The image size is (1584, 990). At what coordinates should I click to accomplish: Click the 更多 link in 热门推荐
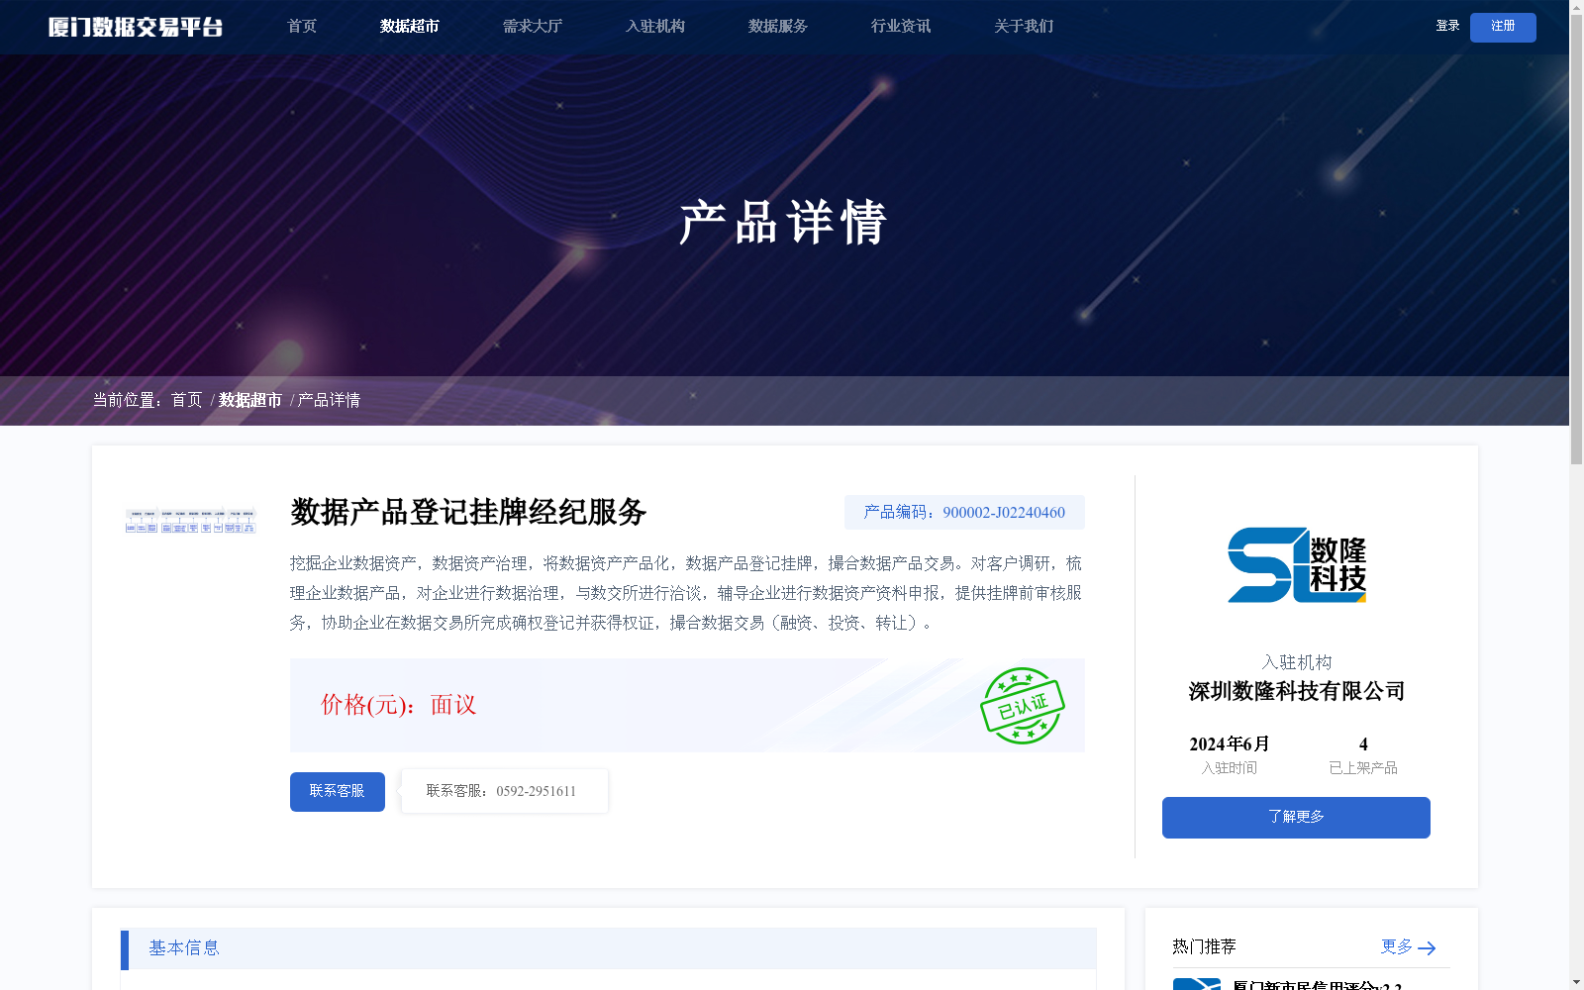click(1397, 946)
